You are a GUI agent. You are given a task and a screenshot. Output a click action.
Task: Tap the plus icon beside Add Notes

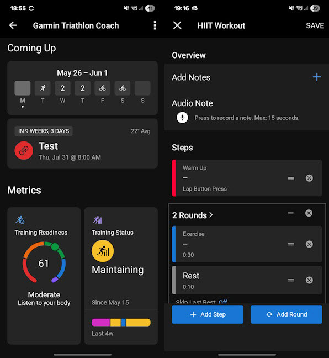(x=317, y=77)
